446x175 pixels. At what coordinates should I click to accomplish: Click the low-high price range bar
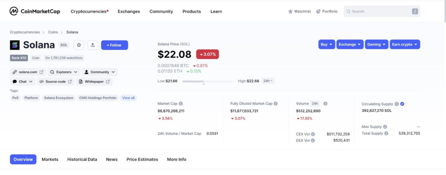[x=207, y=81]
